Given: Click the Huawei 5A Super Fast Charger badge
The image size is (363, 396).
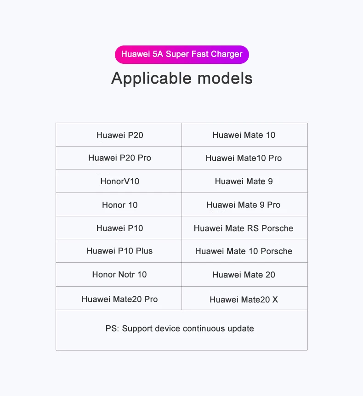Looking at the screenshot, I should (x=181, y=55).
